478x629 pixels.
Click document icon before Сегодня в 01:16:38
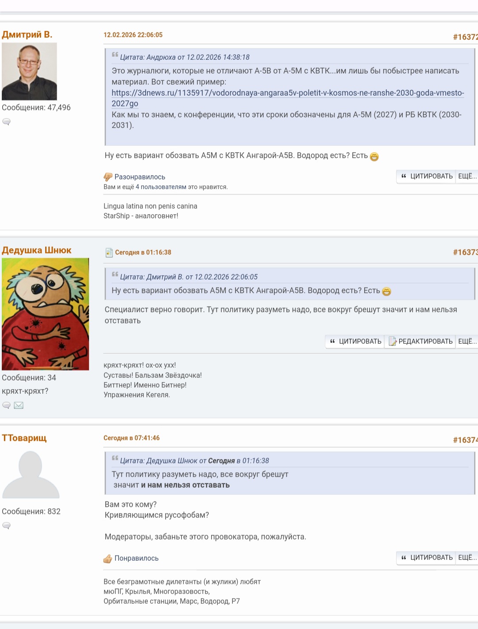pyautogui.click(x=109, y=252)
